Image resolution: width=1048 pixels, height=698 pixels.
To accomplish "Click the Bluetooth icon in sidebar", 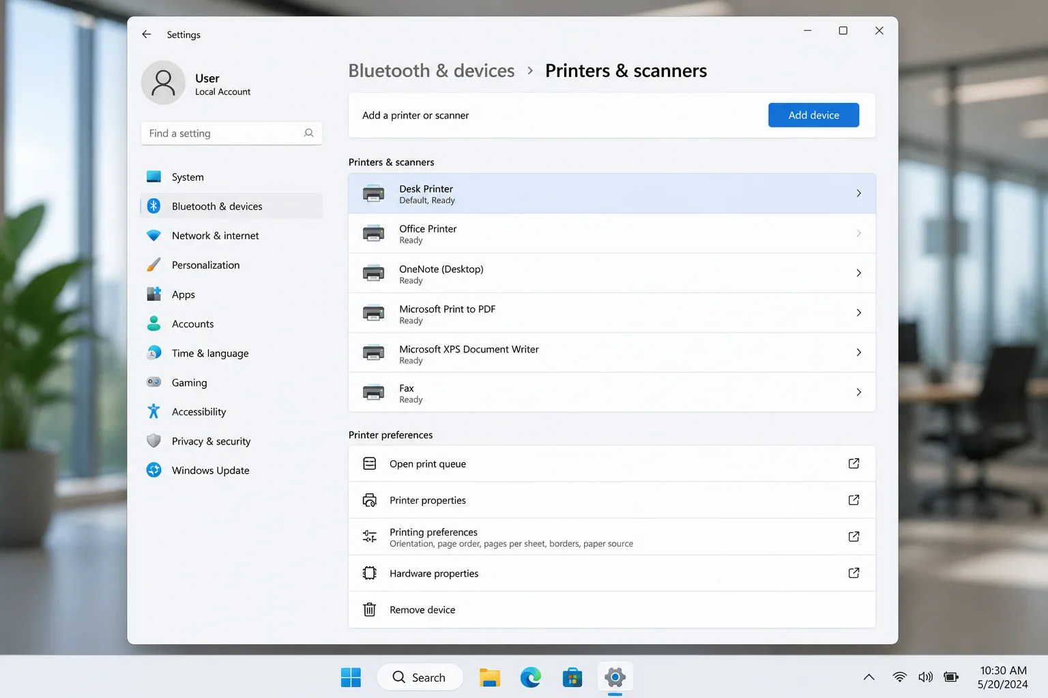I will [x=154, y=206].
